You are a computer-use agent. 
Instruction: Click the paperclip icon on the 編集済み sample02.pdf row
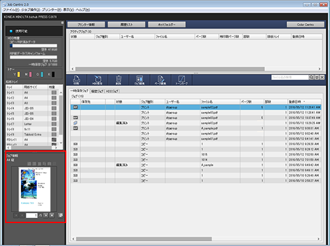point(75,123)
